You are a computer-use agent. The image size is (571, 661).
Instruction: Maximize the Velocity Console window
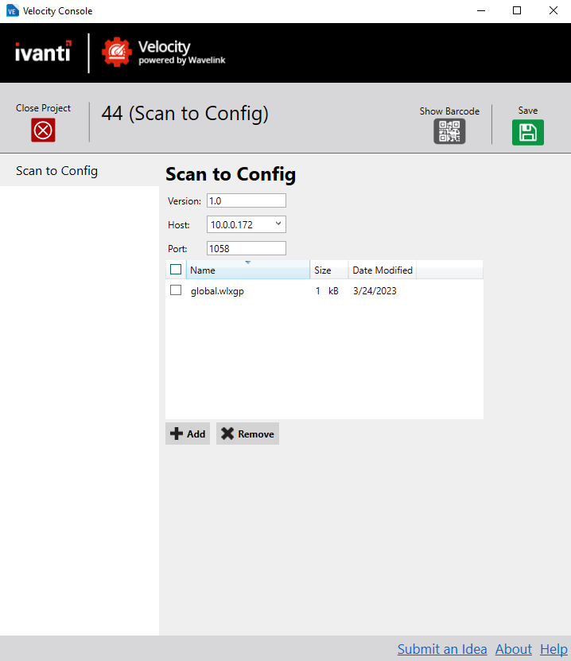pos(517,11)
